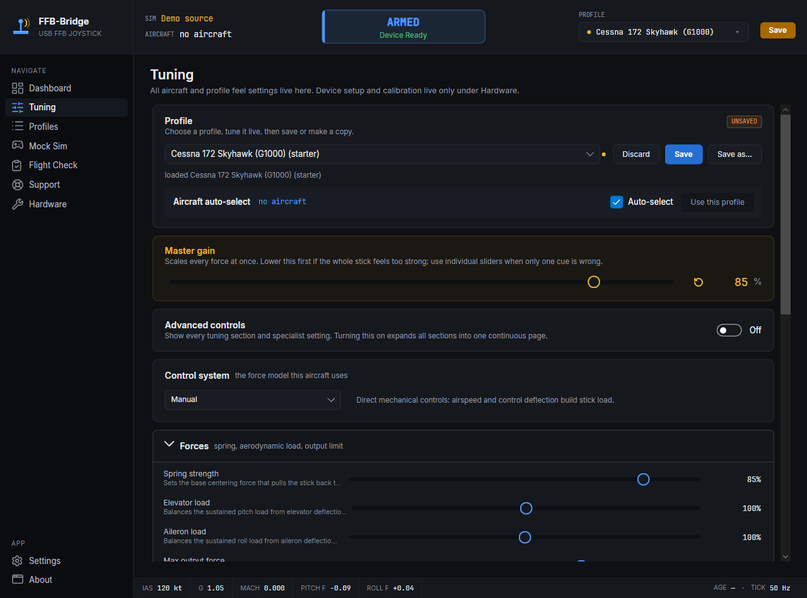
Task: Open the Dashboard page
Action: (x=66, y=88)
